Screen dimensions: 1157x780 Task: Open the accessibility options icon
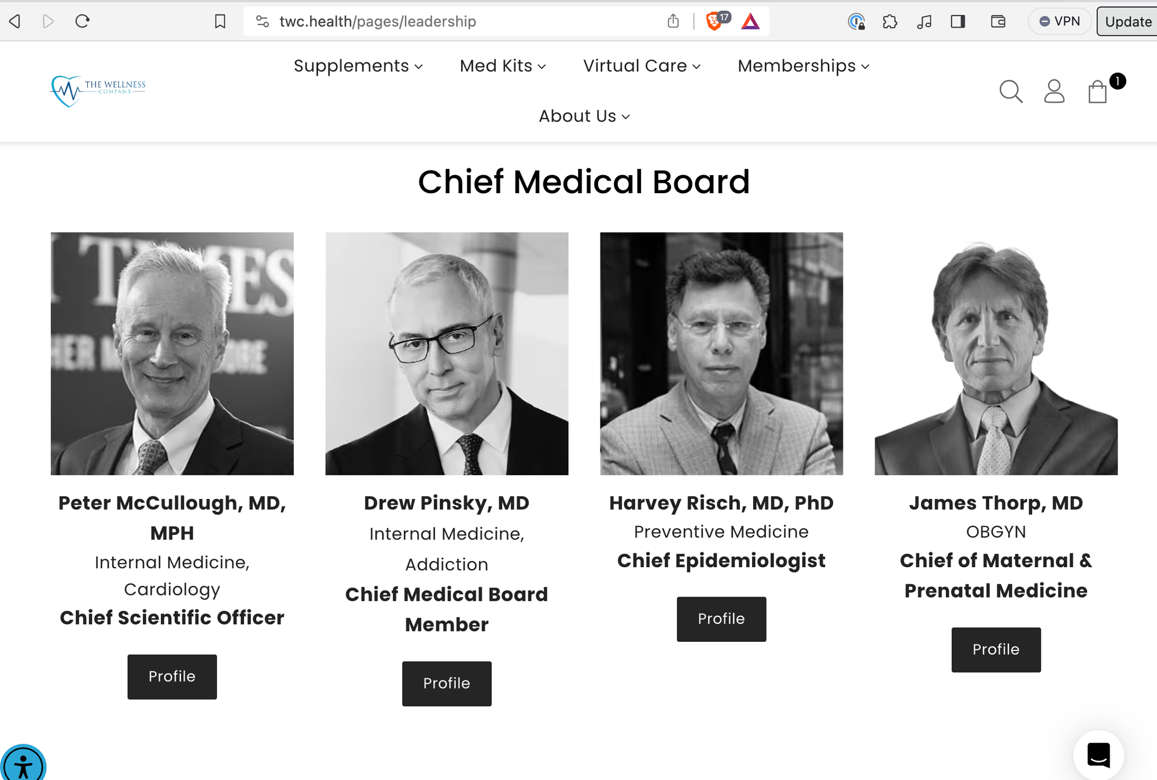(x=23, y=764)
